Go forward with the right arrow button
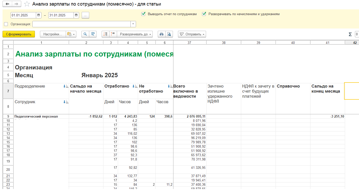359x190 pixels. point(16,4)
